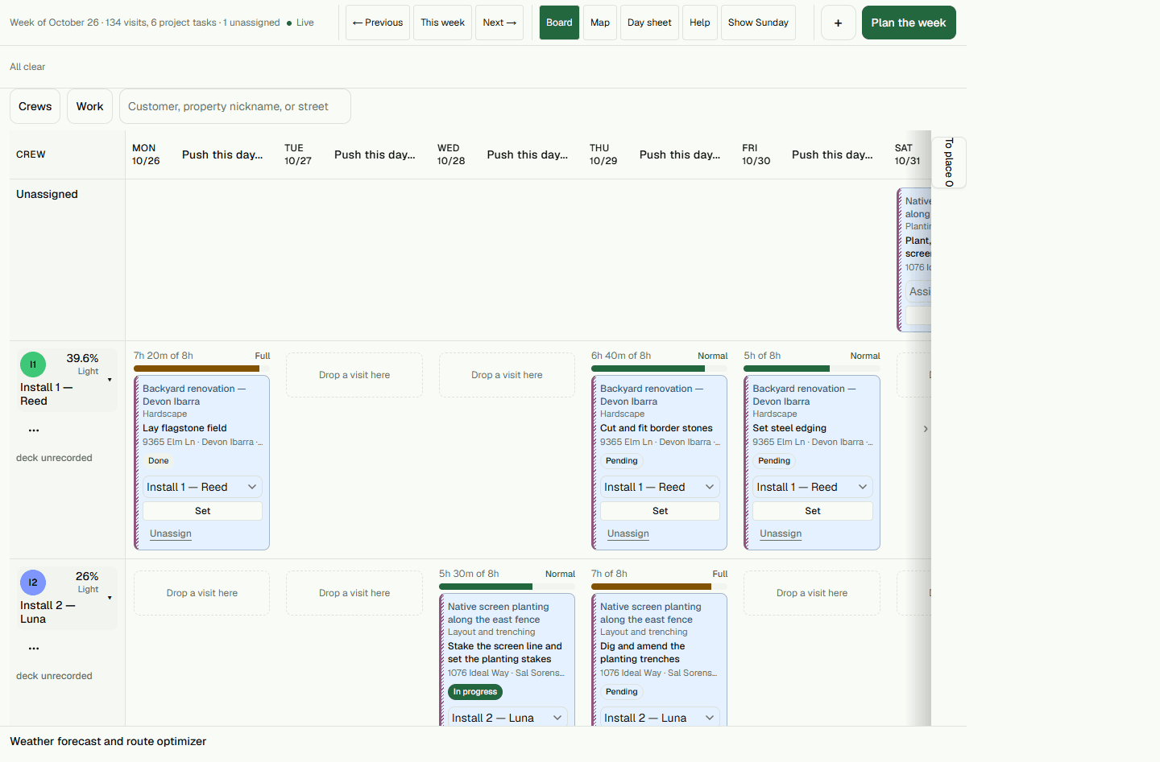
Task: Open the Work filter
Action: (89, 106)
